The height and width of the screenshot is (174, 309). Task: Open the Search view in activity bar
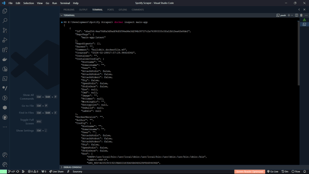(x=5, y=21)
